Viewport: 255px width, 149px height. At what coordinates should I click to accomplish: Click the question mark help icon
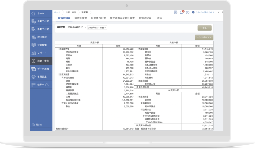pos(187,12)
